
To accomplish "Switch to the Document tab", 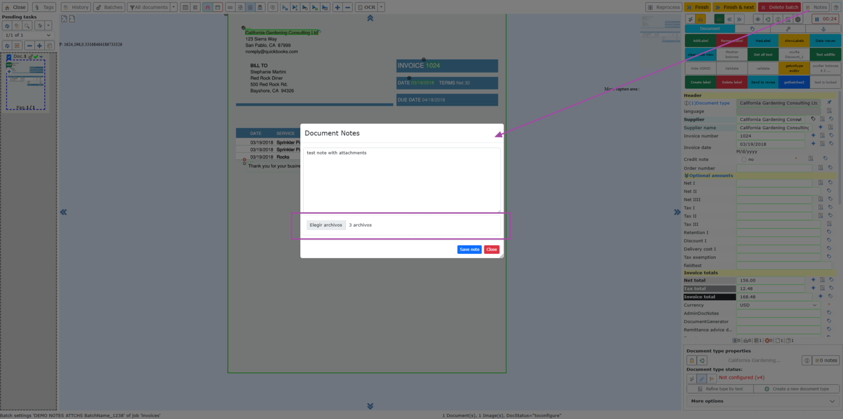I will click(710, 28).
